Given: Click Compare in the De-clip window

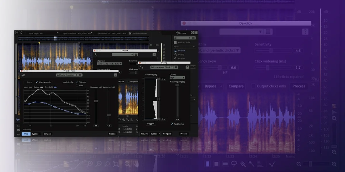Looking at the screenshot, I should [167, 134].
